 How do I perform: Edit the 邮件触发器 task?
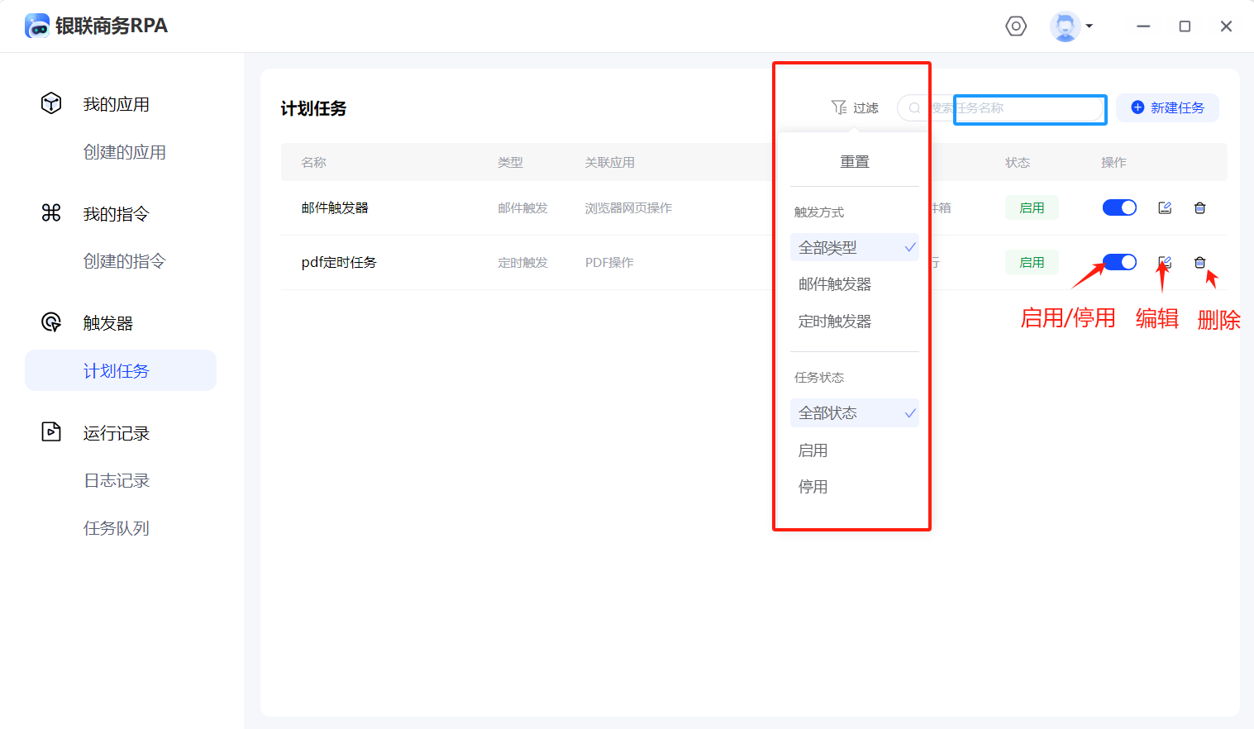coord(1165,208)
